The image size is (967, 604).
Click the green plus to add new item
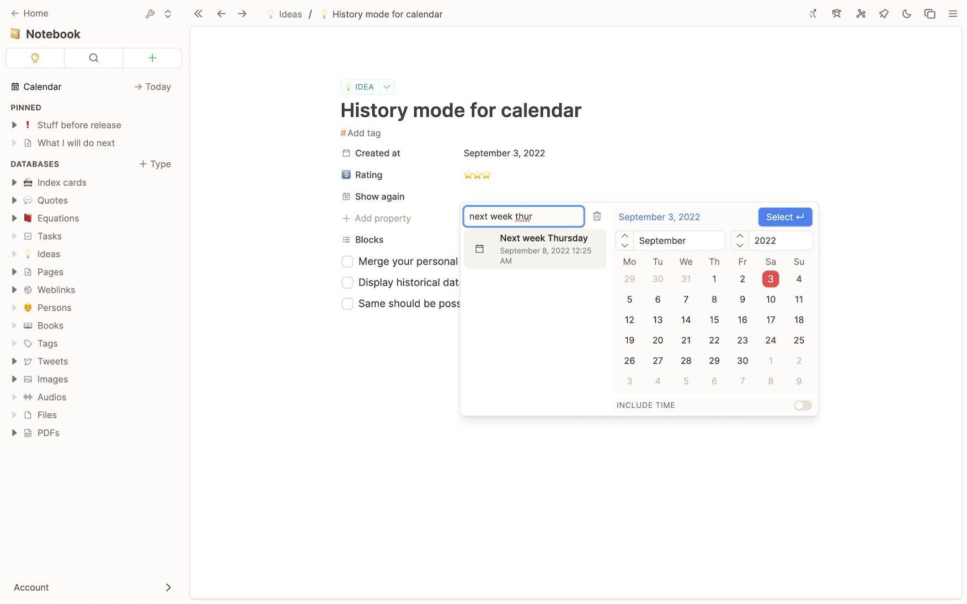coord(152,58)
